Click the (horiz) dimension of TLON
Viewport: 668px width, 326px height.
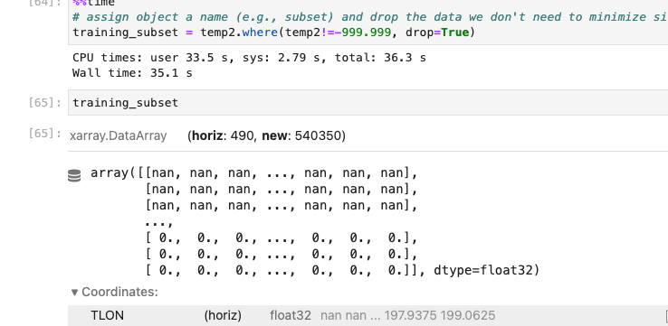(x=223, y=315)
